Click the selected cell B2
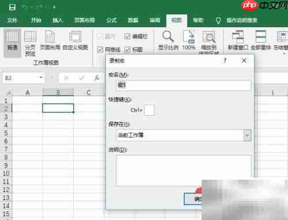The image size is (288, 220). (x=58, y=108)
